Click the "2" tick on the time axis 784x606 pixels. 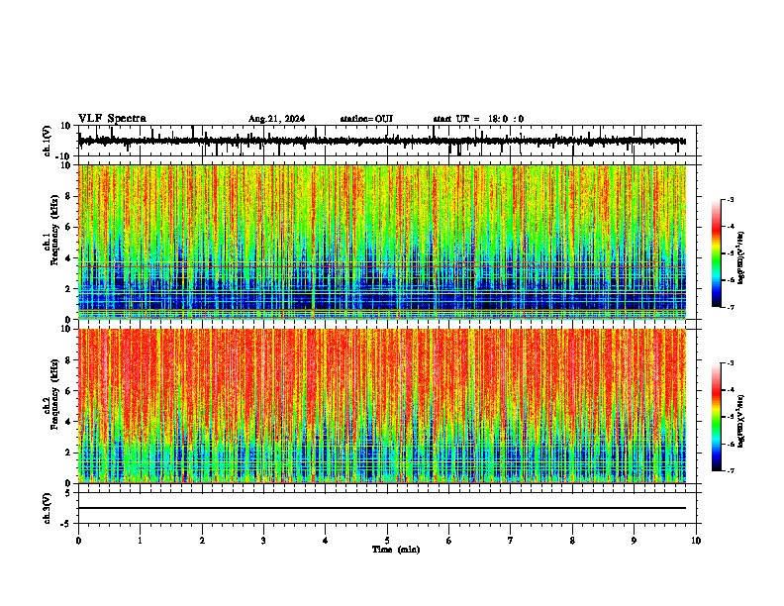tap(202, 541)
